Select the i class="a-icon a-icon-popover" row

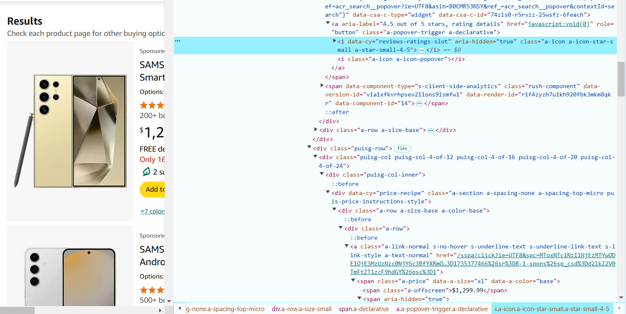tap(401, 59)
